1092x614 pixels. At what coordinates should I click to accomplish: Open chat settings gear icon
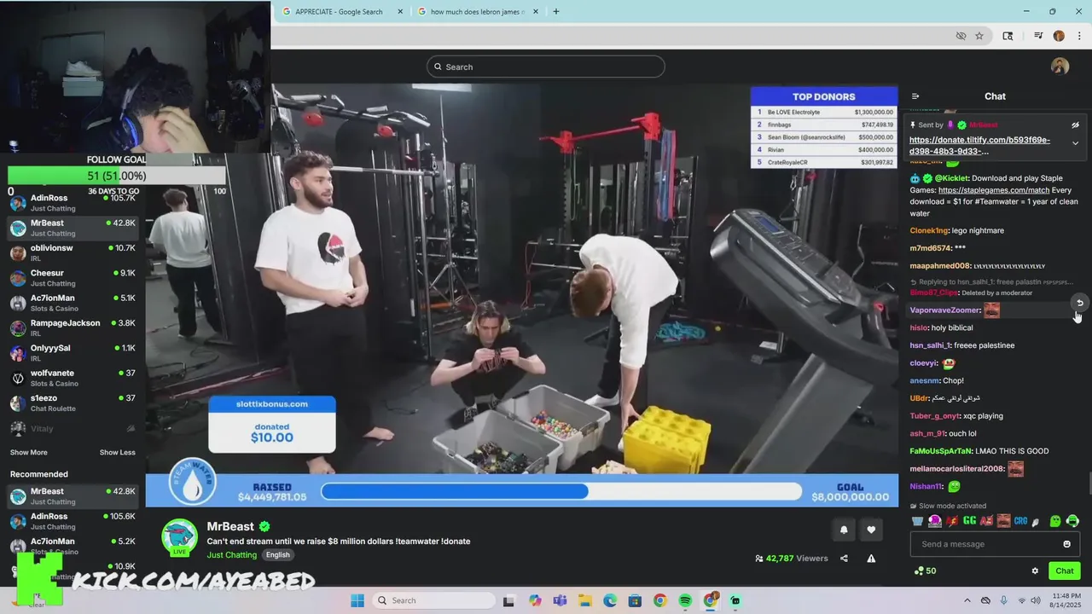tap(1035, 571)
